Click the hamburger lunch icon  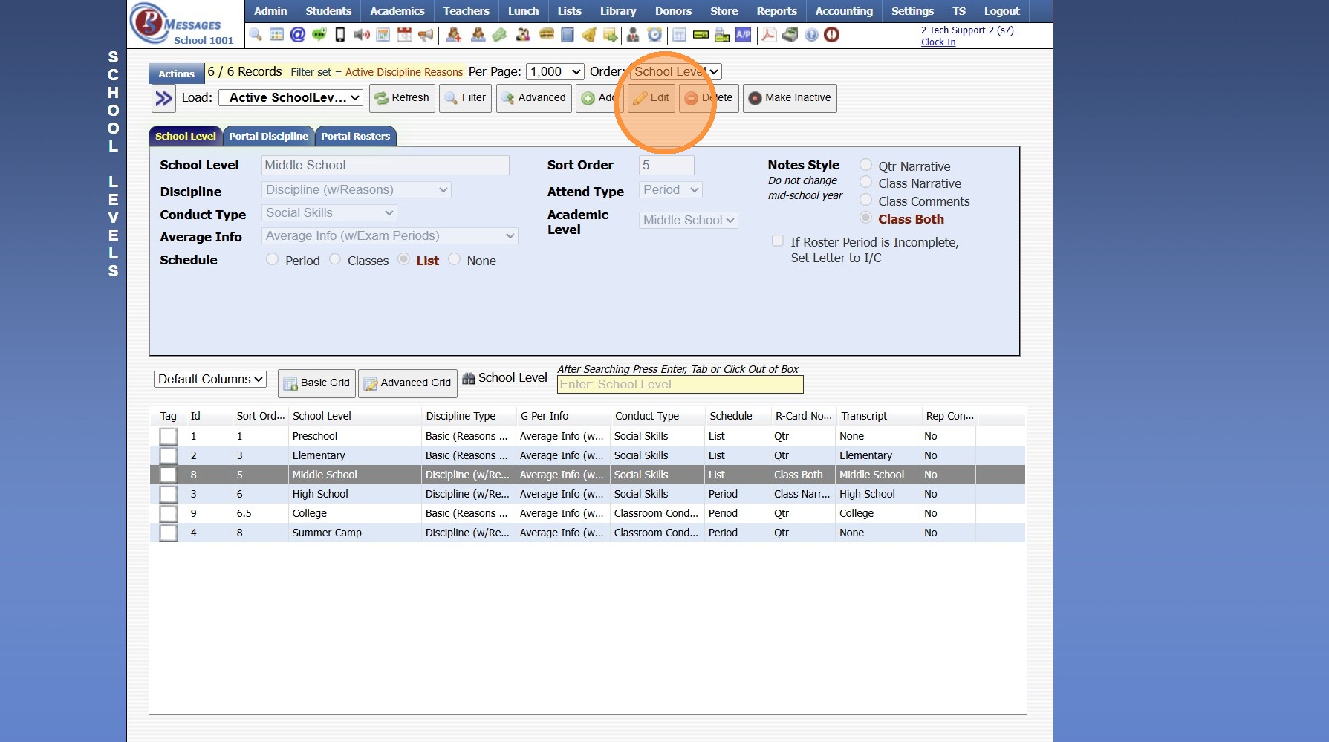pos(547,35)
